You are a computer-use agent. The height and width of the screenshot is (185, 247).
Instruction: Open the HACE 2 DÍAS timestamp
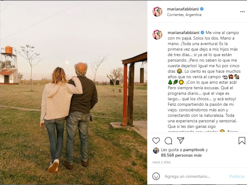(x=161, y=162)
